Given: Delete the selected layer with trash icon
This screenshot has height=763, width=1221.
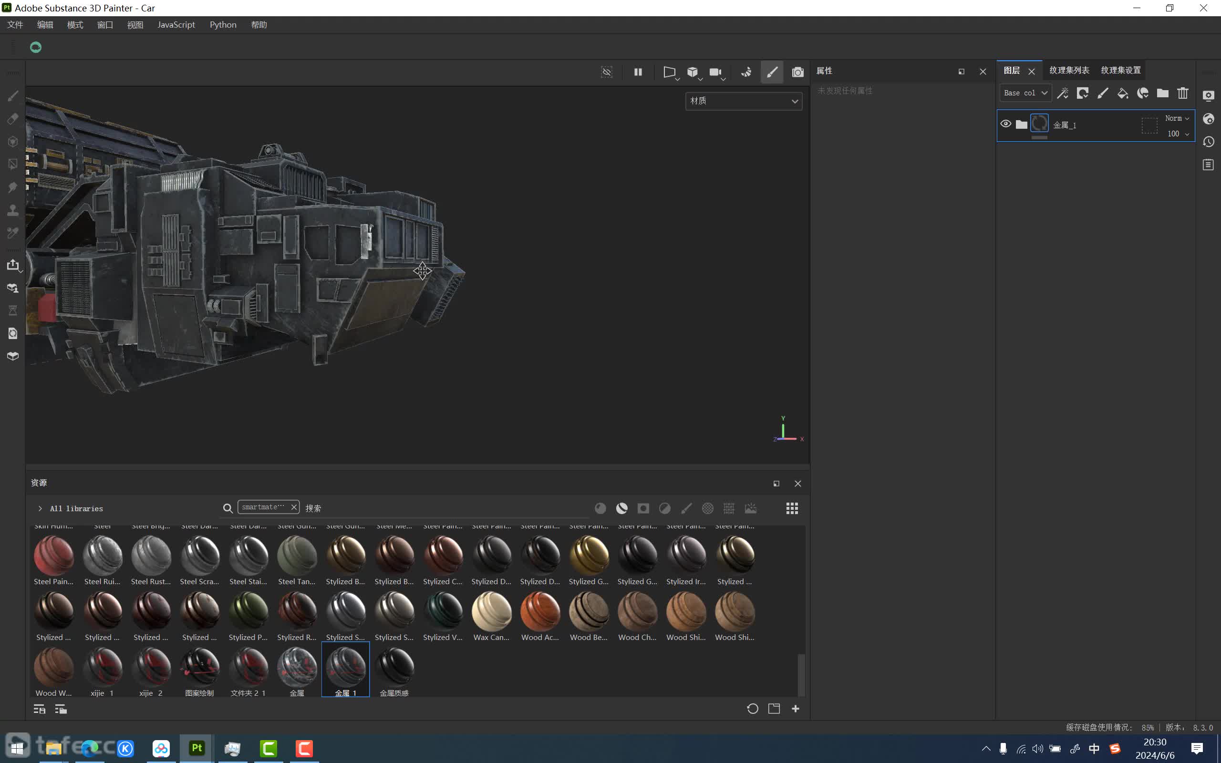Looking at the screenshot, I should [x=1183, y=93].
